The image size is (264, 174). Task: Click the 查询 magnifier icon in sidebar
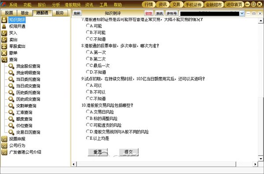[x=4, y=59]
